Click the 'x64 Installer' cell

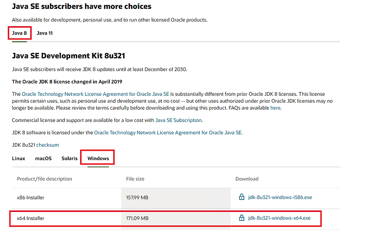[x=31, y=218]
